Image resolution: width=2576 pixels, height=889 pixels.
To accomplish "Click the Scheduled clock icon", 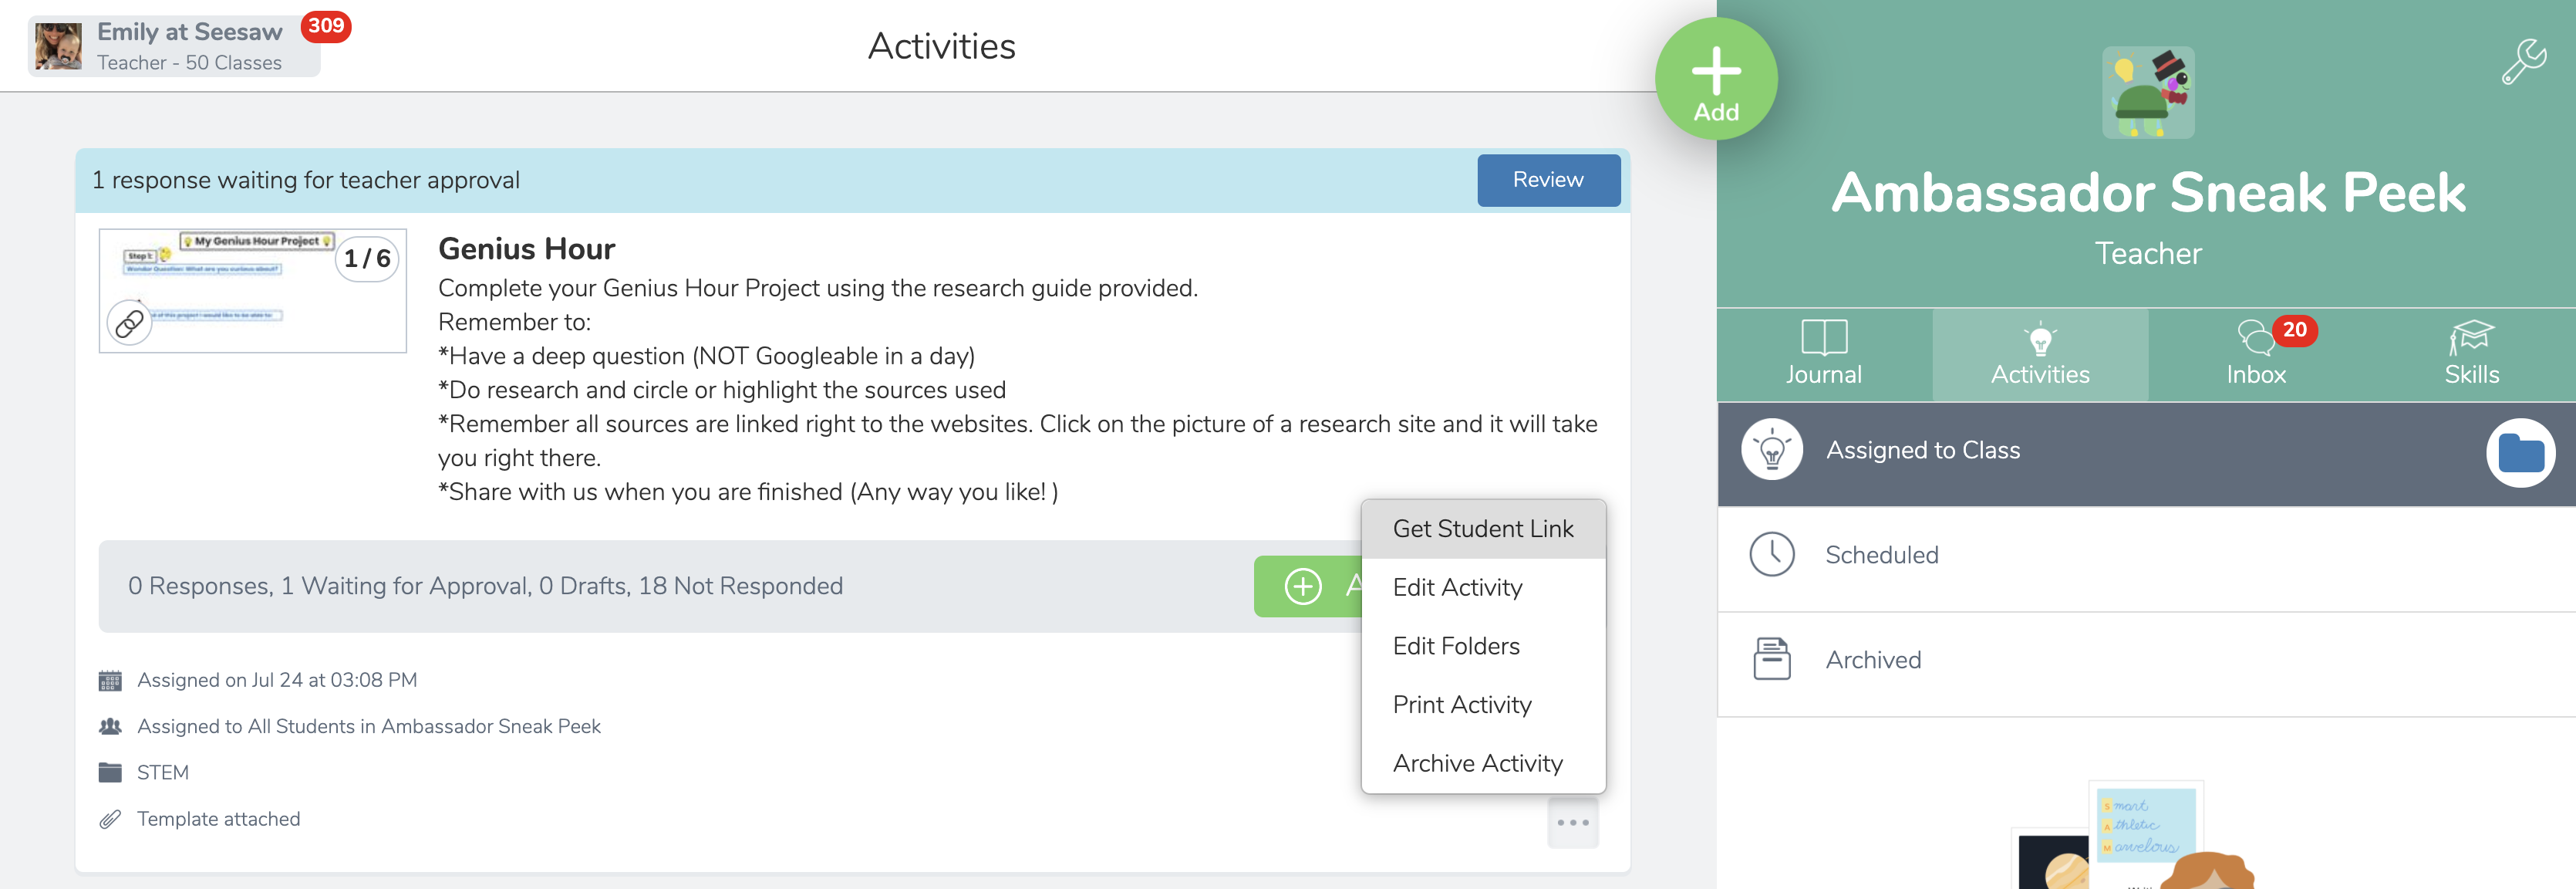I will [1771, 556].
